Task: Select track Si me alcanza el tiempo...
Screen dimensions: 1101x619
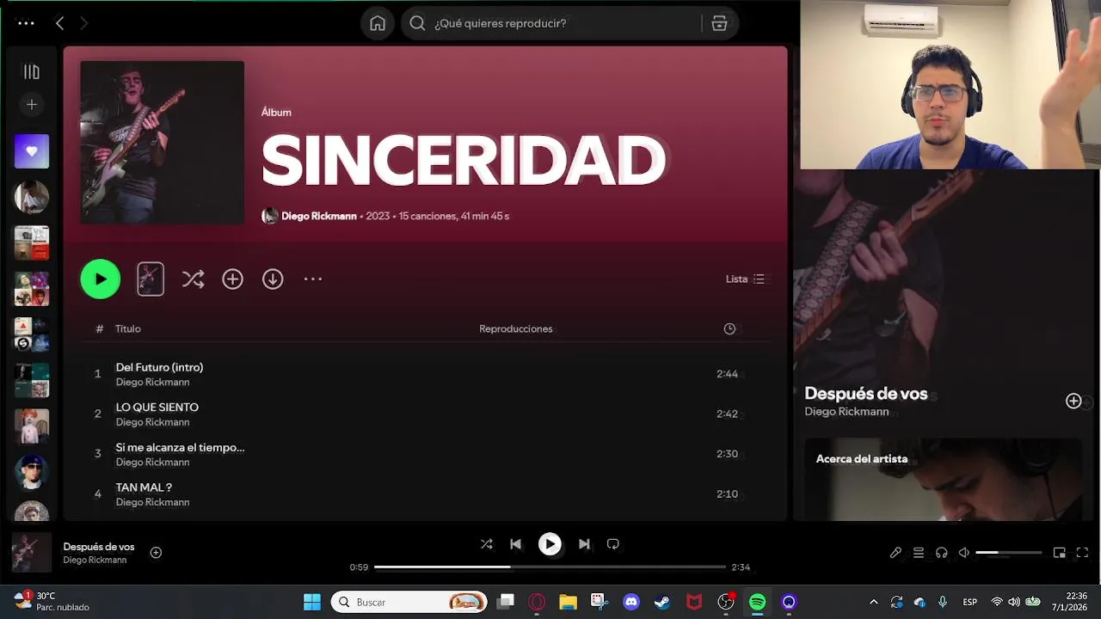Action: [180, 448]
